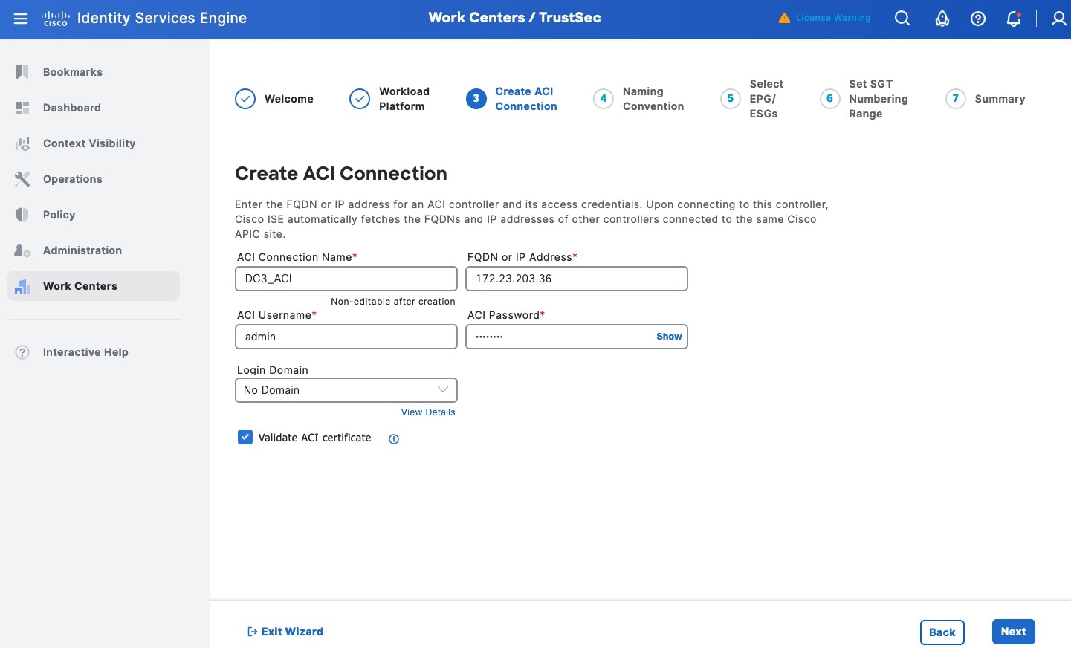The width and height of the screenshot is (1071, 648).
Task: Click the step 3 circle icon
Action: tap(476, 99)
